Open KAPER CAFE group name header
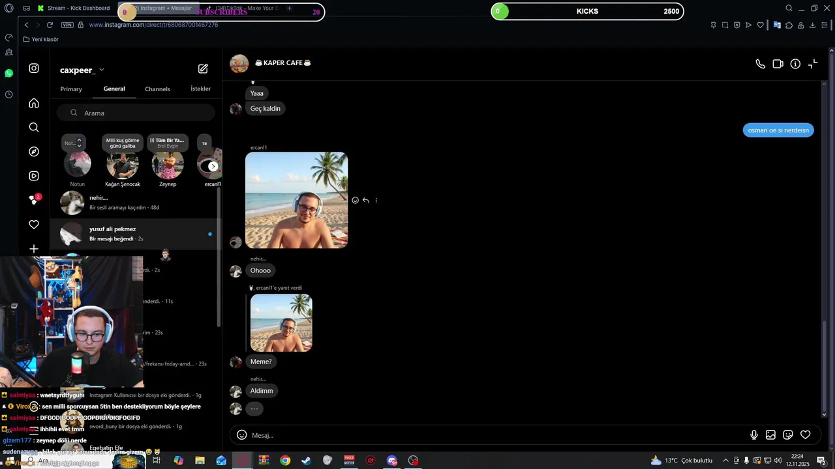The width and height of the screenshot is (835, 469). (x=282, y=63)
